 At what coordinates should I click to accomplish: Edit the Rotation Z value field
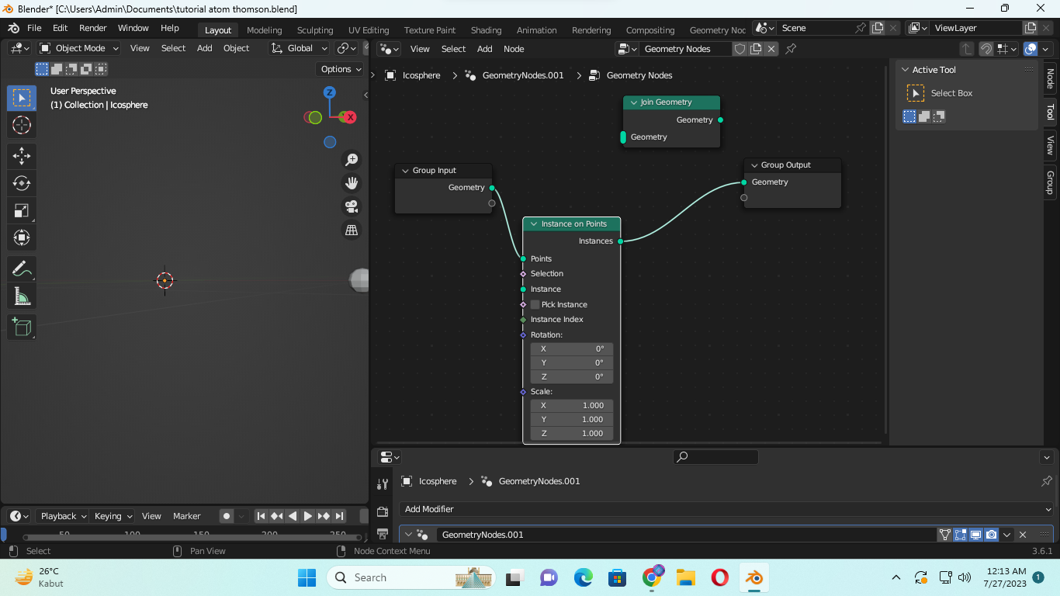pos(572,376)
